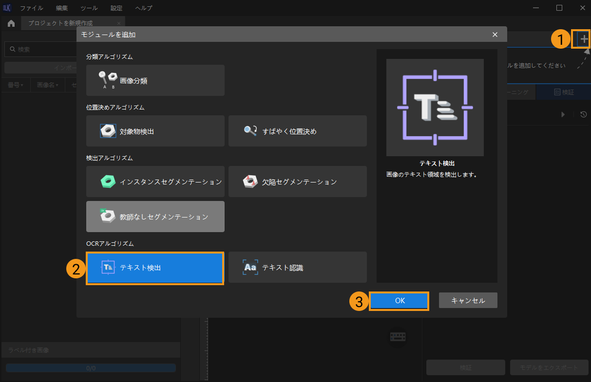Click the history clock icon
The width and height of the screenshot is (591, 382).
(x=583, y=114)
